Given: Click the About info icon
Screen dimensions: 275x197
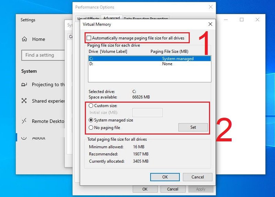Looking at the screenshot, I should [x=24, y=138].
